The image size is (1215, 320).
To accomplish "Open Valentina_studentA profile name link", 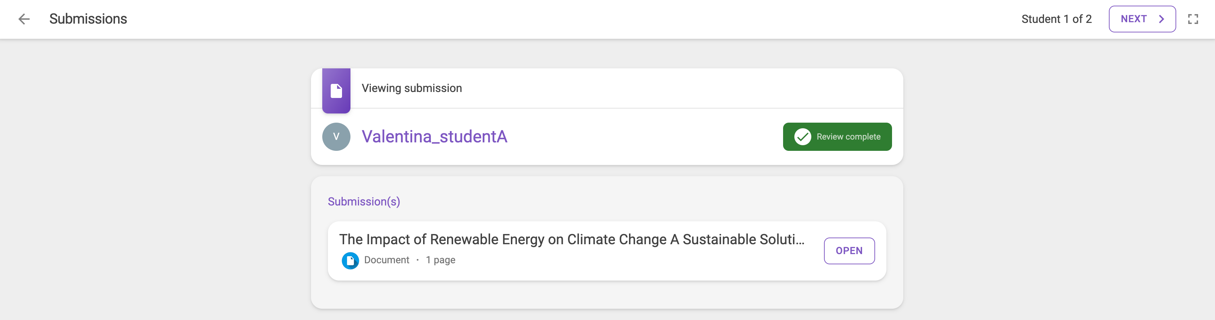I will point(434,137).
